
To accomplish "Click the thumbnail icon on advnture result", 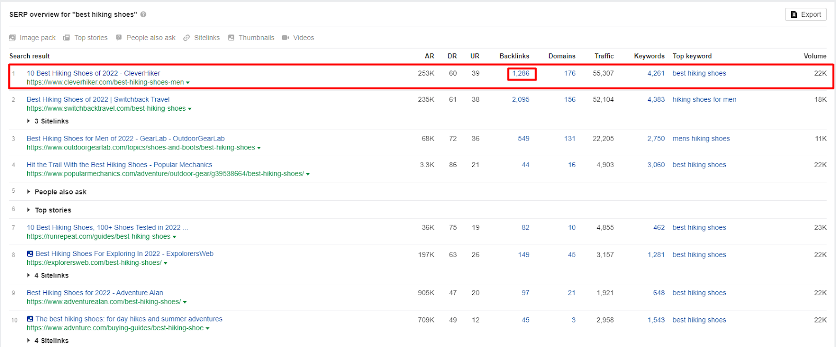I will (x=30, y=319).
